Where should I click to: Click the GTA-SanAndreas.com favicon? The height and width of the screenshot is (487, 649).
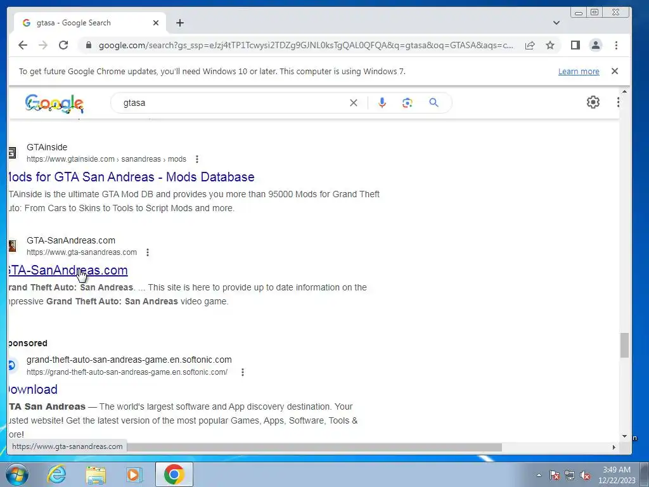12,246
